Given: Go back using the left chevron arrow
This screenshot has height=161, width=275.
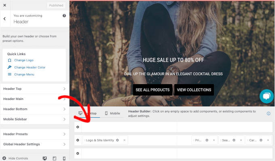Looking at the screenshot, I should click(5, 19).
